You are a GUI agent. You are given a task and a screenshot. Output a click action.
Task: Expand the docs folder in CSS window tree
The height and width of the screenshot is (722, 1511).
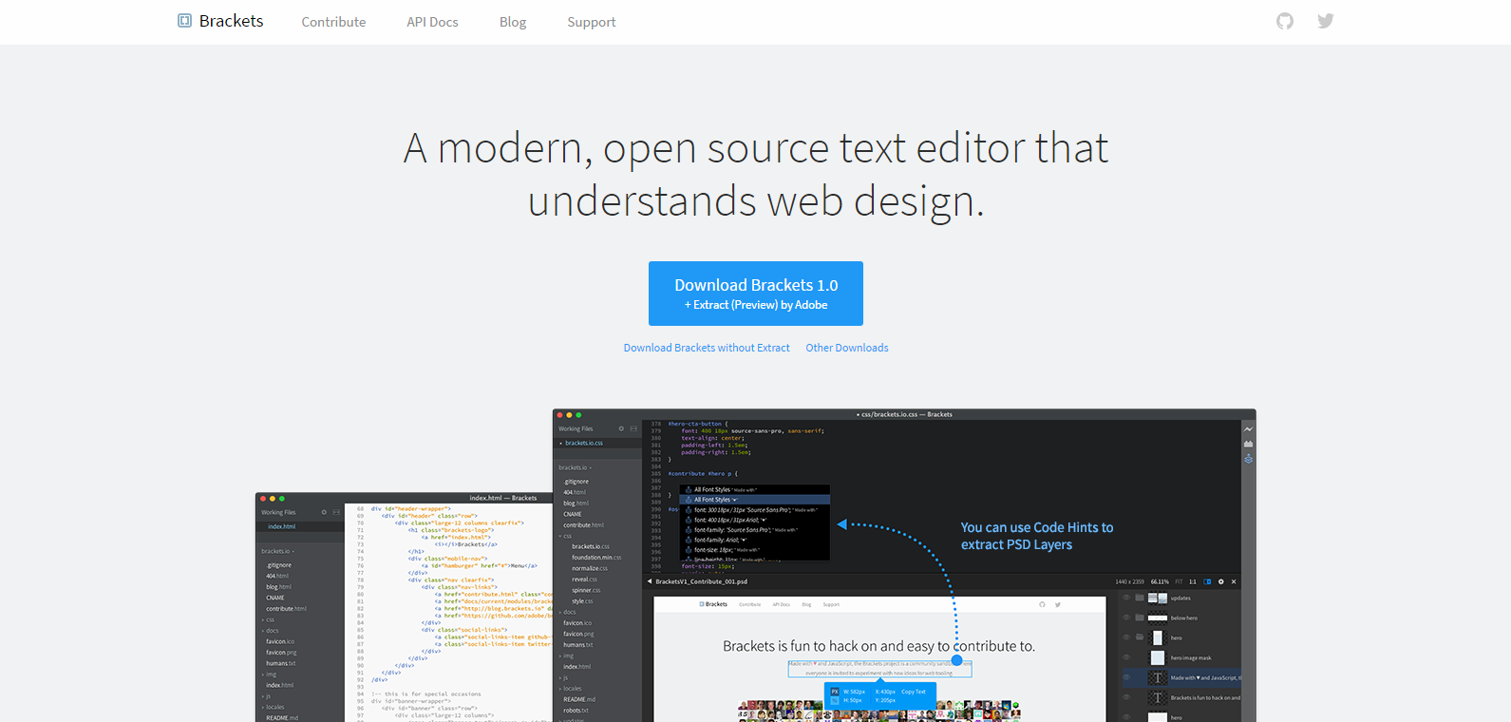coord(567,612)
